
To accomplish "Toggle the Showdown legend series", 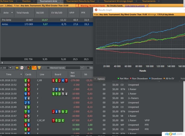I will click(156, 78).
